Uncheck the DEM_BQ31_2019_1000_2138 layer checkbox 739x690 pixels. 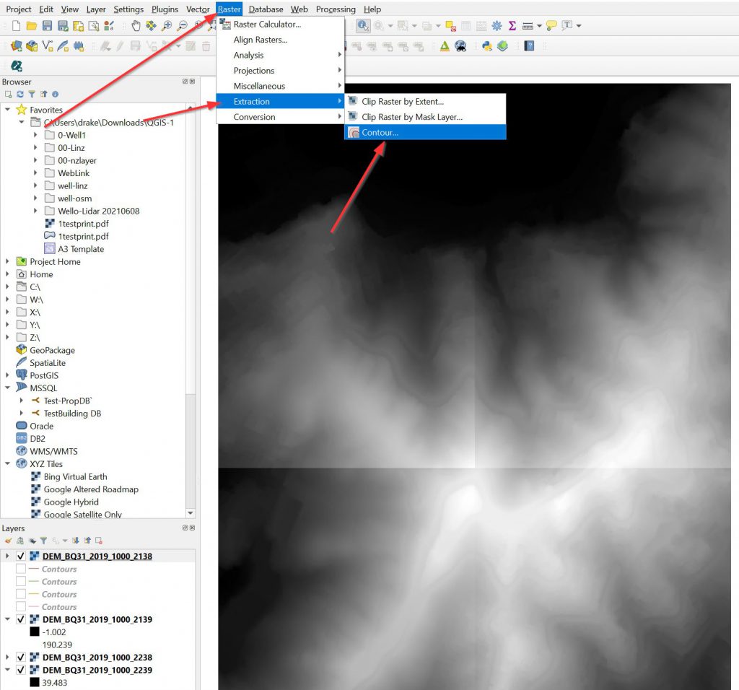click(21, 556)
